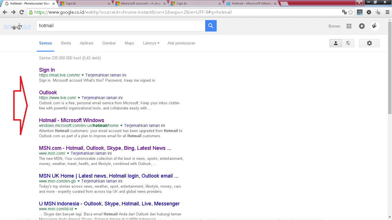Open the Sign In search result

[x=47, y=70]
